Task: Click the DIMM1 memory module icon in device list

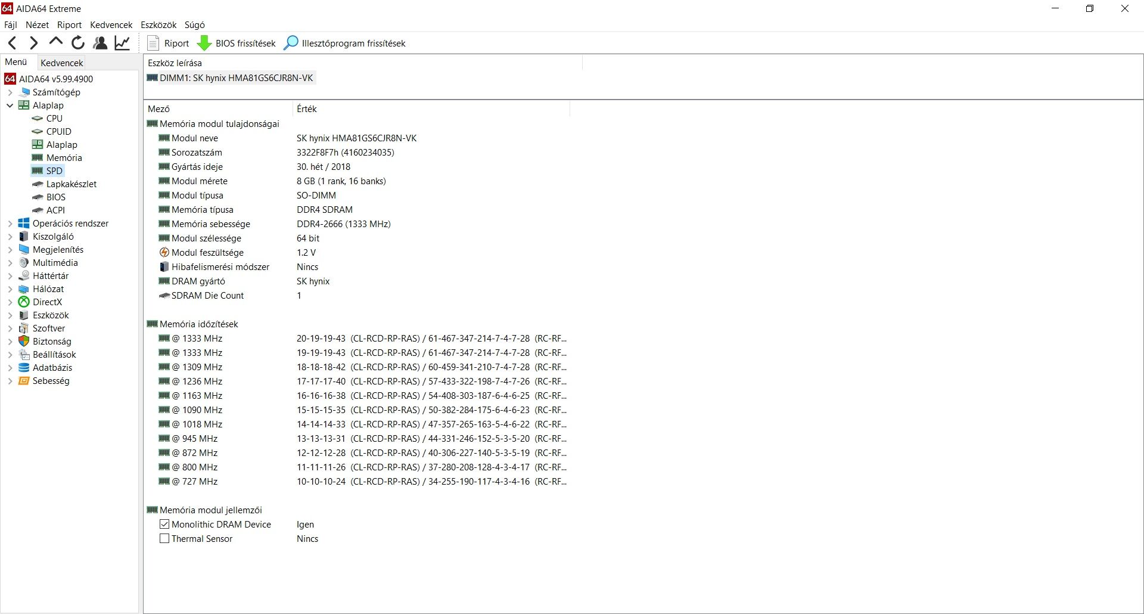Action: coord(152,78)
